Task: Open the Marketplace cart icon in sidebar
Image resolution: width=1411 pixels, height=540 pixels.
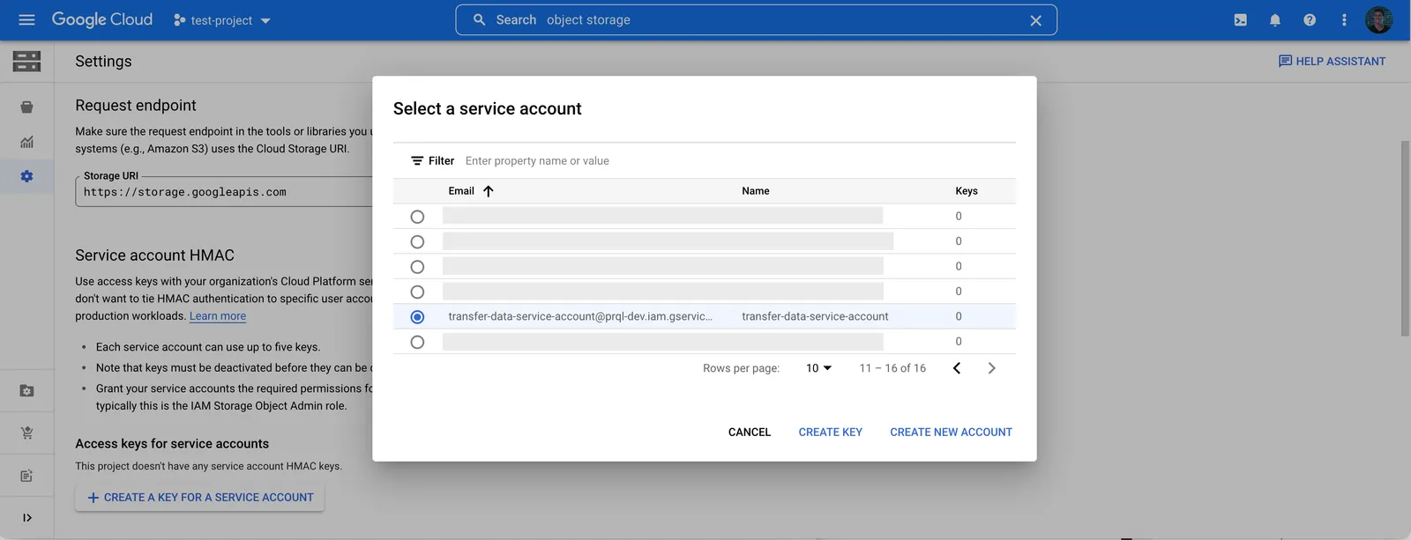Action: tap(26, 433)
